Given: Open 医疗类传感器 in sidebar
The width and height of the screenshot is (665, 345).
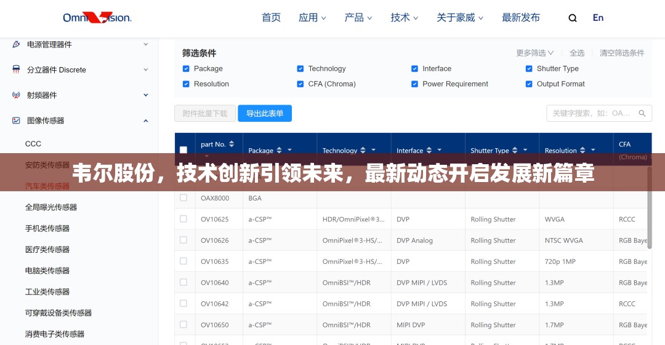Looking at the screenshot, I should pyautogui.click(x=47, y=250).
